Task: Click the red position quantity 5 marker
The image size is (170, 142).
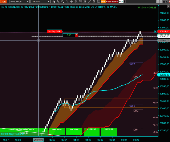Action: (x=77, y=35)
